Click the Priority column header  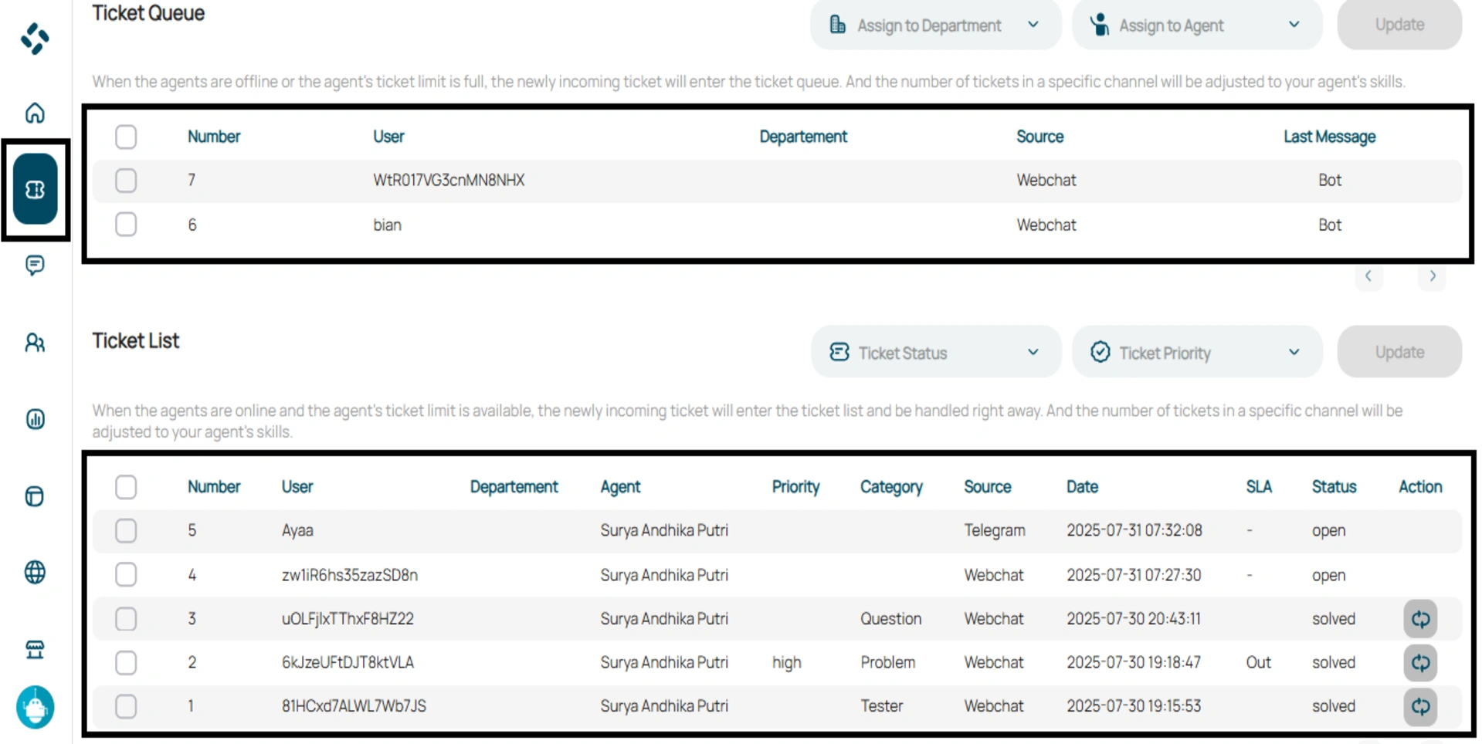795,487
